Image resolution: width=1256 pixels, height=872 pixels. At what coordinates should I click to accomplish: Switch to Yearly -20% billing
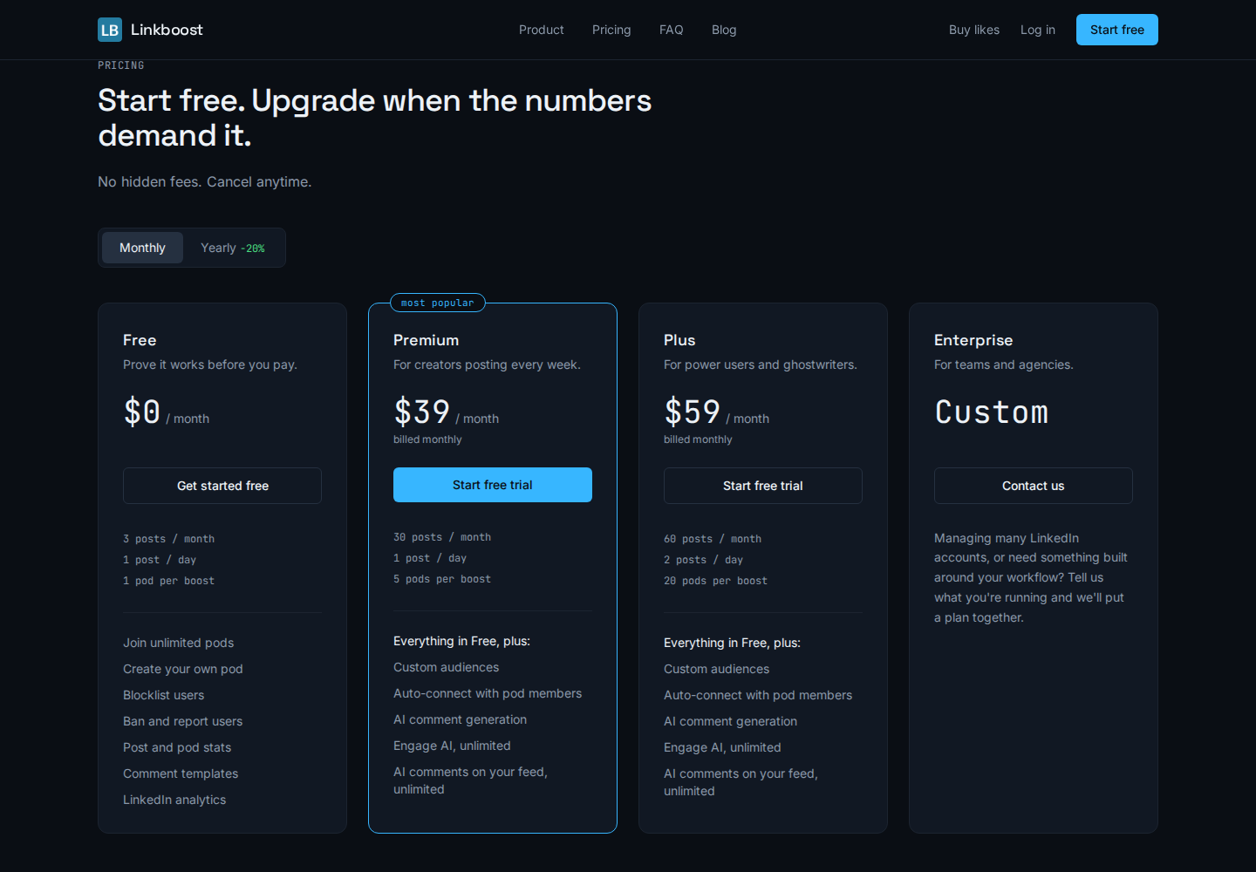point(232,248)
